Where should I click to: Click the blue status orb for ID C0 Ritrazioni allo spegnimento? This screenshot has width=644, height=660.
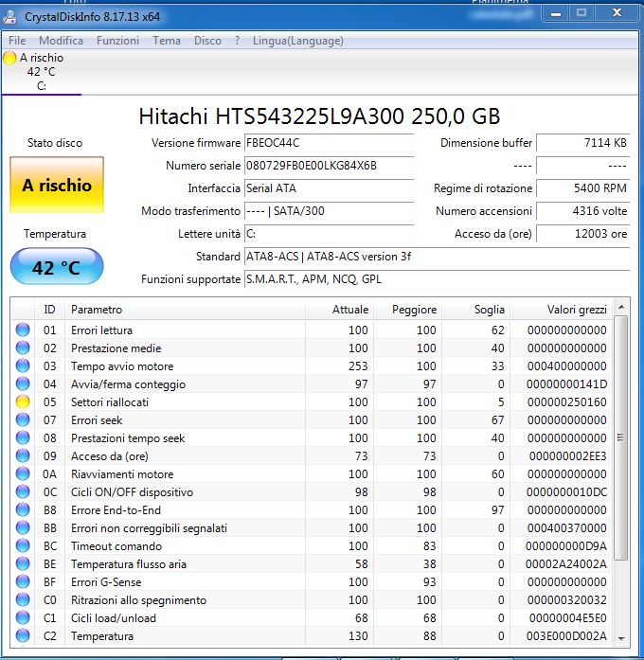click(23, 599)
